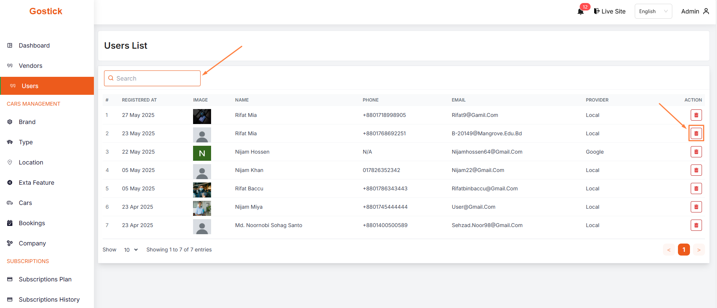The height and width of the screenshot is (308, 717).
Task: Remove Rifat Baccu using trash icon
Action: click(696, 188)
